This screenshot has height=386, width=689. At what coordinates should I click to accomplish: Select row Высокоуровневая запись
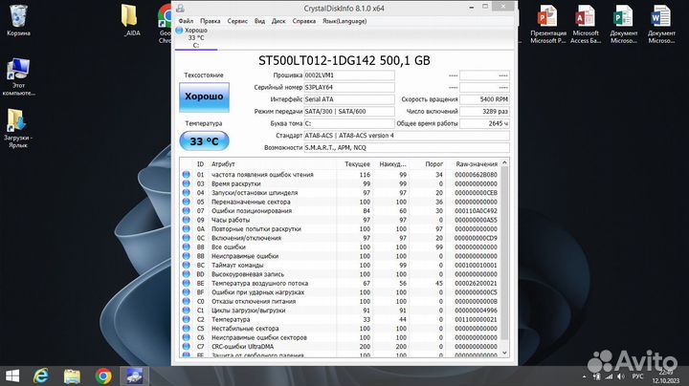340,274
